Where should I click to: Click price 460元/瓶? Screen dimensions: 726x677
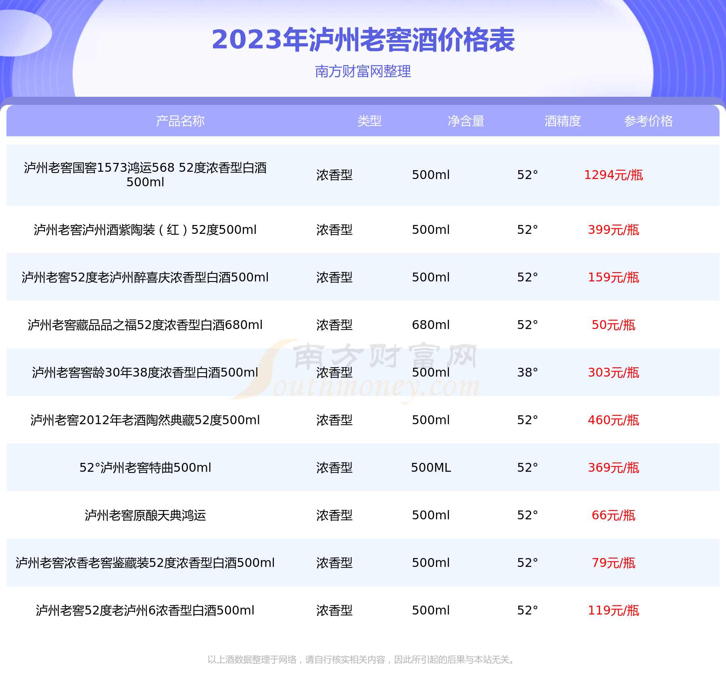(613, 420)
